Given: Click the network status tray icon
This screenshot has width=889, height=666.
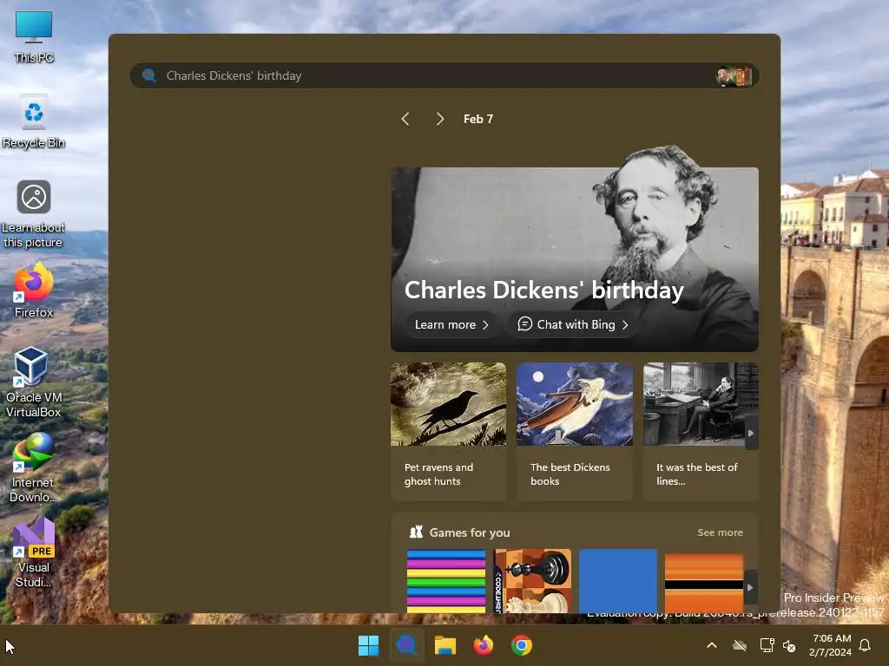Looking at the screenshot, I should 767,645.
